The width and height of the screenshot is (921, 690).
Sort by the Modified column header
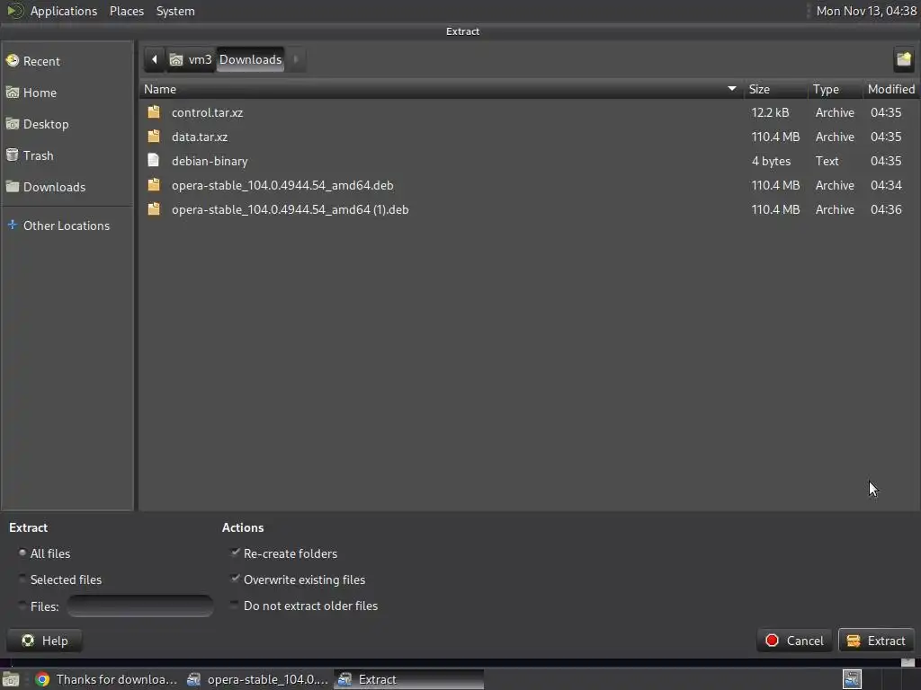tap(891, 89)
